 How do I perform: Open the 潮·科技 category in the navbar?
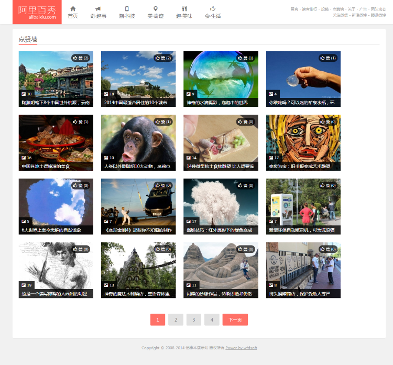pos(127,12)
